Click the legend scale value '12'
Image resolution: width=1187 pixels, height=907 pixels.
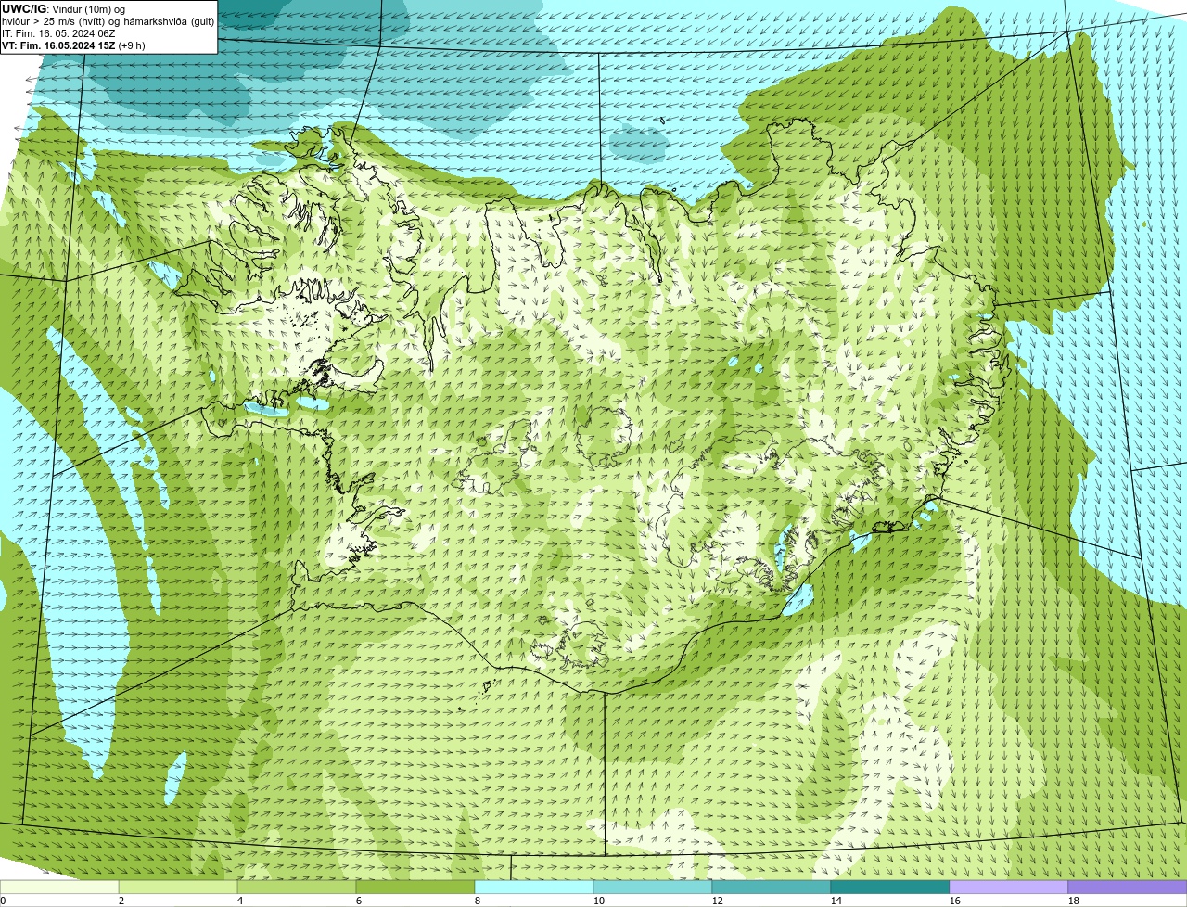coord(718,901)
